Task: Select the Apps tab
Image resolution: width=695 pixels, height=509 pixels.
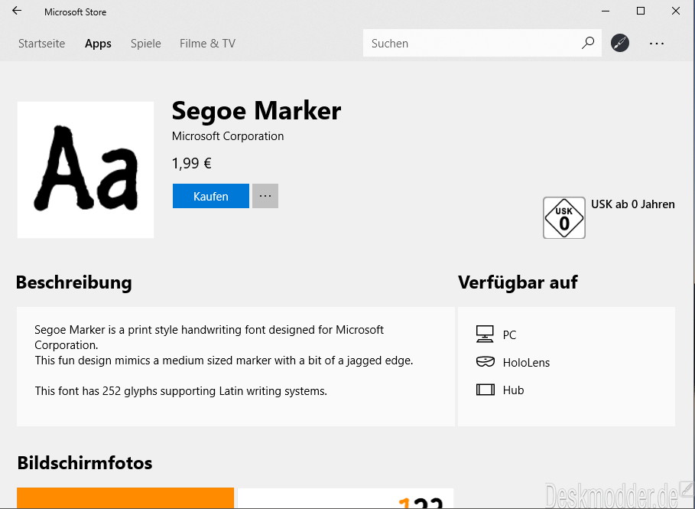Action: (98, 44)
